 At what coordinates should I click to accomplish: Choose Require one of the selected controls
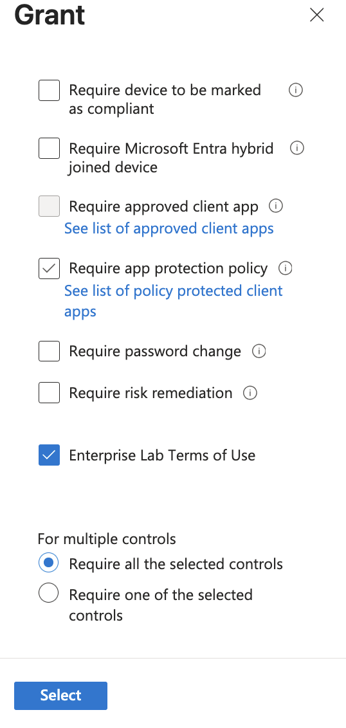(49, 593)
